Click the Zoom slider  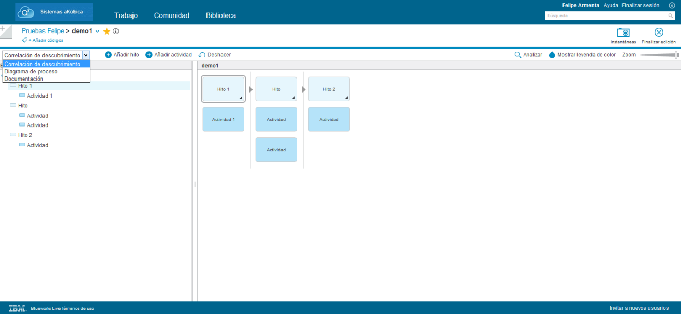[x=659, y=55]
